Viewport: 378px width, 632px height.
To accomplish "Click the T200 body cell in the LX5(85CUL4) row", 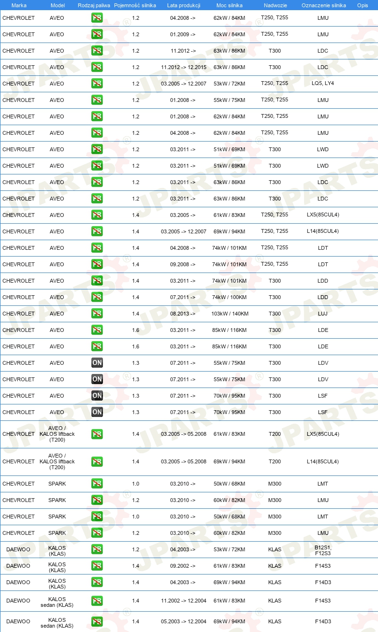I will click(x=275, y=434).
